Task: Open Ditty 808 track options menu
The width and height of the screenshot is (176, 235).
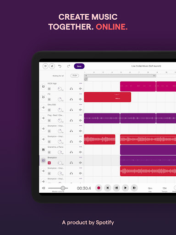Action: coord(81,105)
